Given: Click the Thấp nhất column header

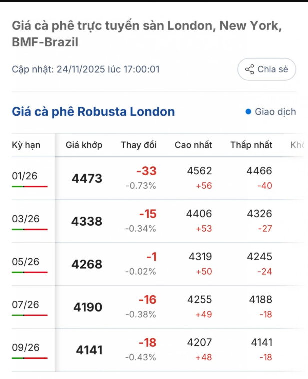Looking at the screenshot, I should tap(251, 145).
